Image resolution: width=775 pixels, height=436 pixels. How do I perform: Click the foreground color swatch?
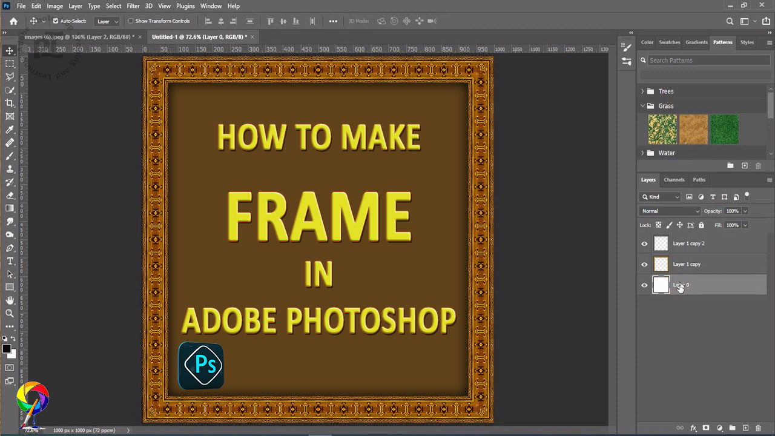click(7, 349)
